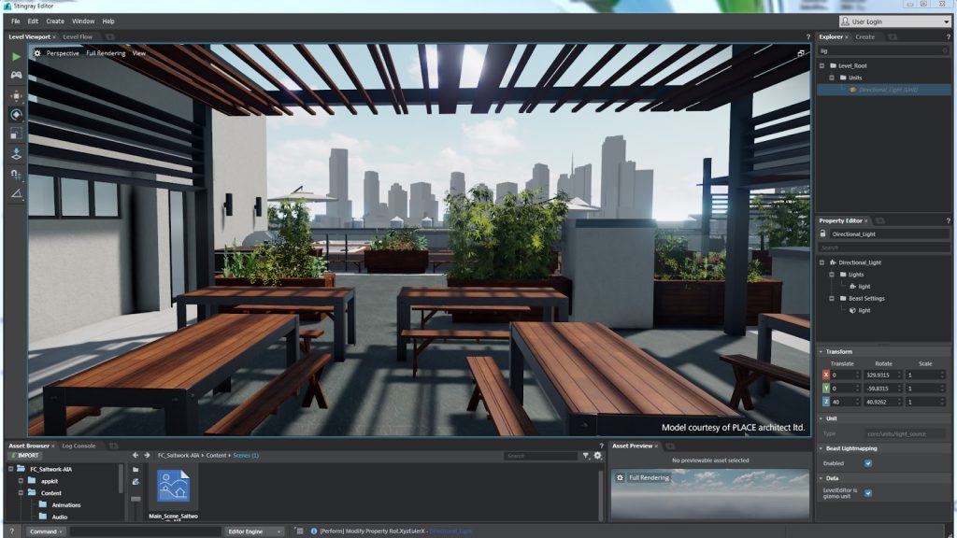Select the gamepad simulate icon in the toolbar
This screenshot has height=538, width=957.
click(x=15, y=75)
